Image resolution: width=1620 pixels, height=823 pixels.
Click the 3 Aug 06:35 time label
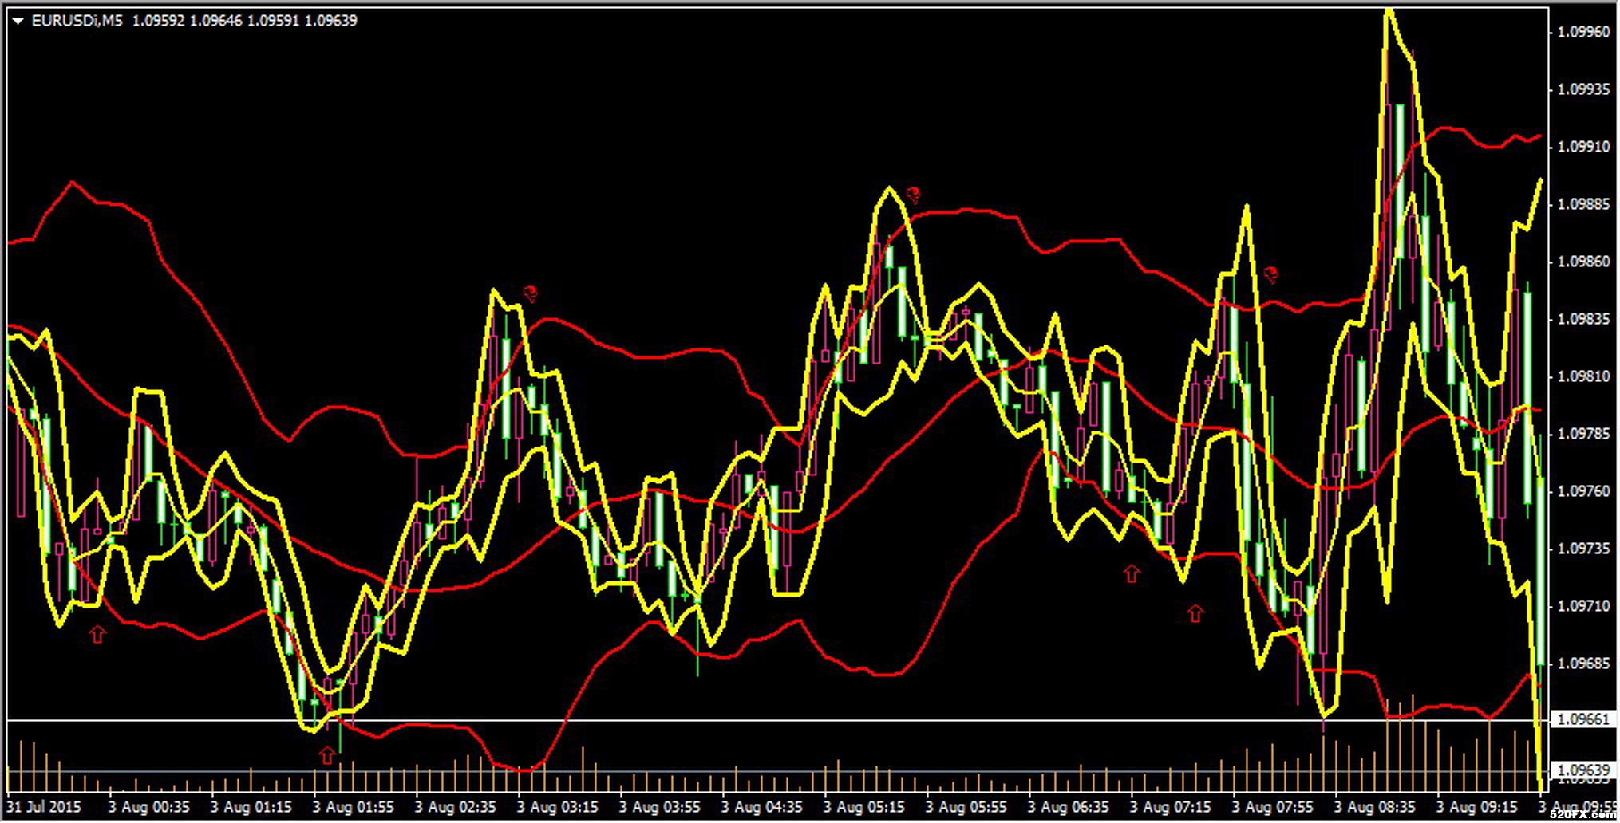(1069, 807)
